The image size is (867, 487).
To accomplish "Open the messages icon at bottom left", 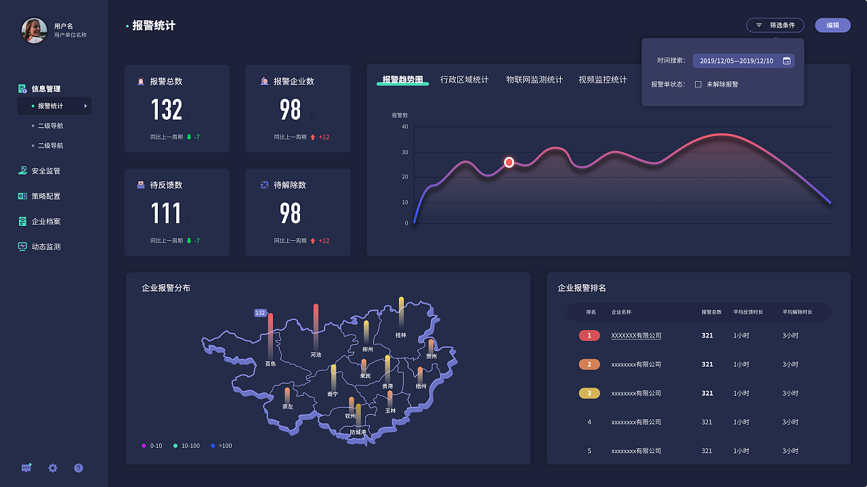I will click(26, 468).
